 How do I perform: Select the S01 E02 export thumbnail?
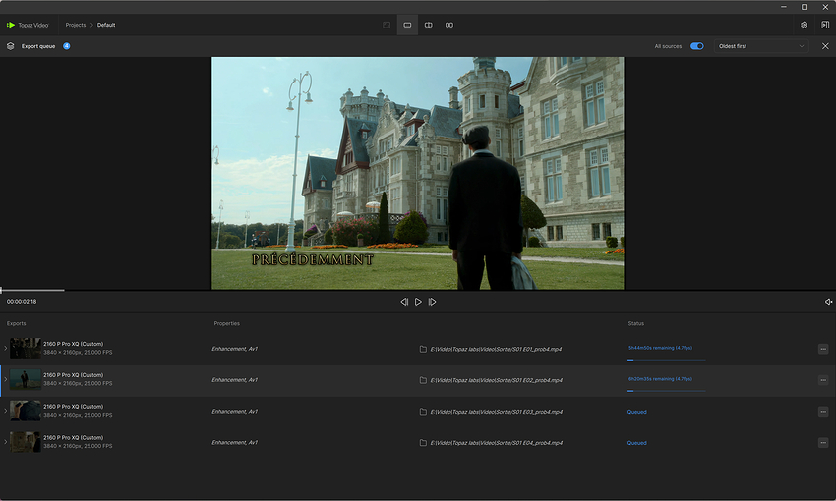coord(25,379)
